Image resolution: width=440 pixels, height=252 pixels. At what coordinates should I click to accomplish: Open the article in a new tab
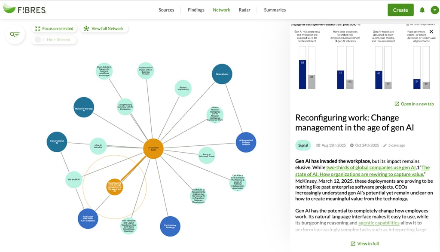pyautogui.click(x=414, y=104)
